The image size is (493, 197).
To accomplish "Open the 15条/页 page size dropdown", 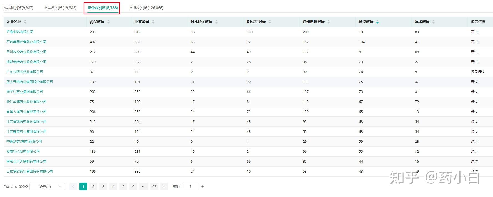I will pyautogui.click(x=47, y=187).
